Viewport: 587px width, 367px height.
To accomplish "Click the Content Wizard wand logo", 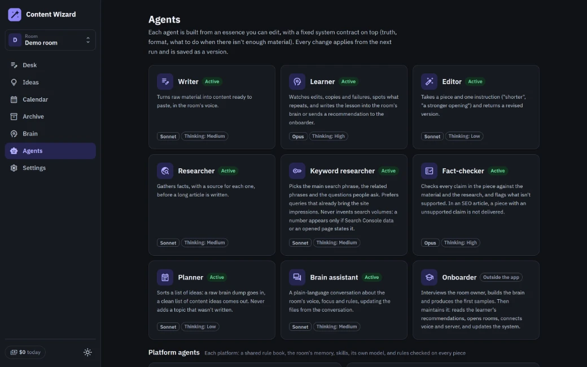I will click(x=15, y=15).
